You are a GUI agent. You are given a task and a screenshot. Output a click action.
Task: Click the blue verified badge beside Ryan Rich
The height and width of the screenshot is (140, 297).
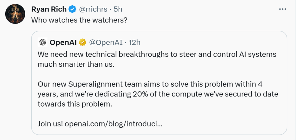click(x=72, y=9)
